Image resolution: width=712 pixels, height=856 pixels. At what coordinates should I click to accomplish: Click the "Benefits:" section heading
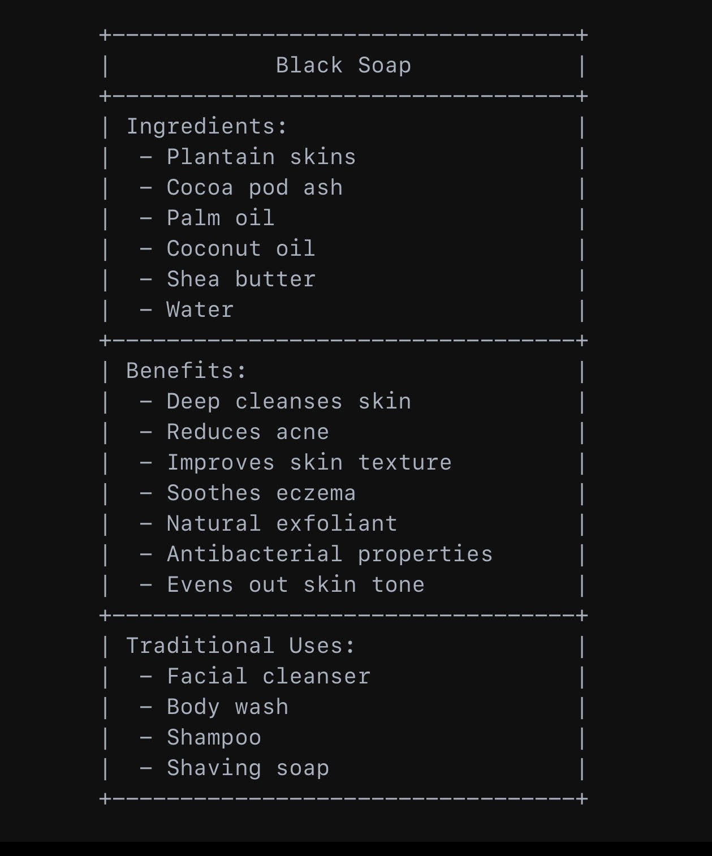tap(186, 371)
